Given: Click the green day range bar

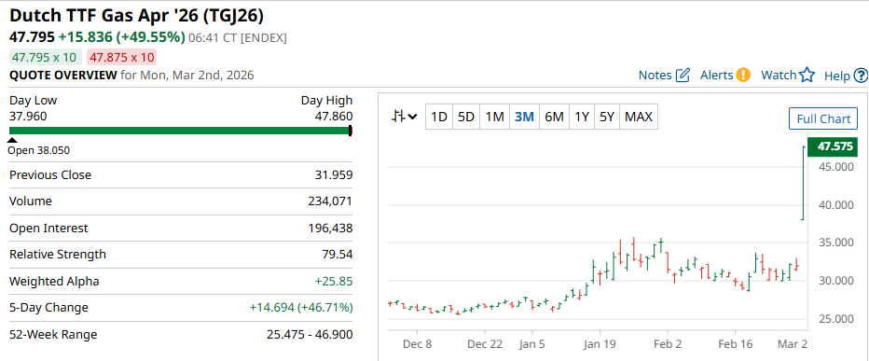Looking at the screenshot, I should point(181,131).
